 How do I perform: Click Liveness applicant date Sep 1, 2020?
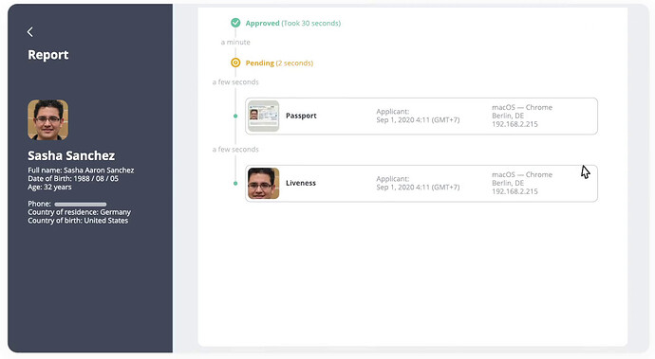pyautogui.click(x=418, y=188)
